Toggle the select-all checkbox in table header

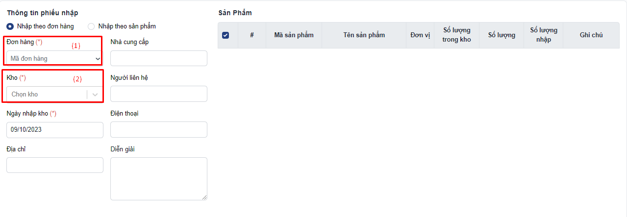(226, 35)
